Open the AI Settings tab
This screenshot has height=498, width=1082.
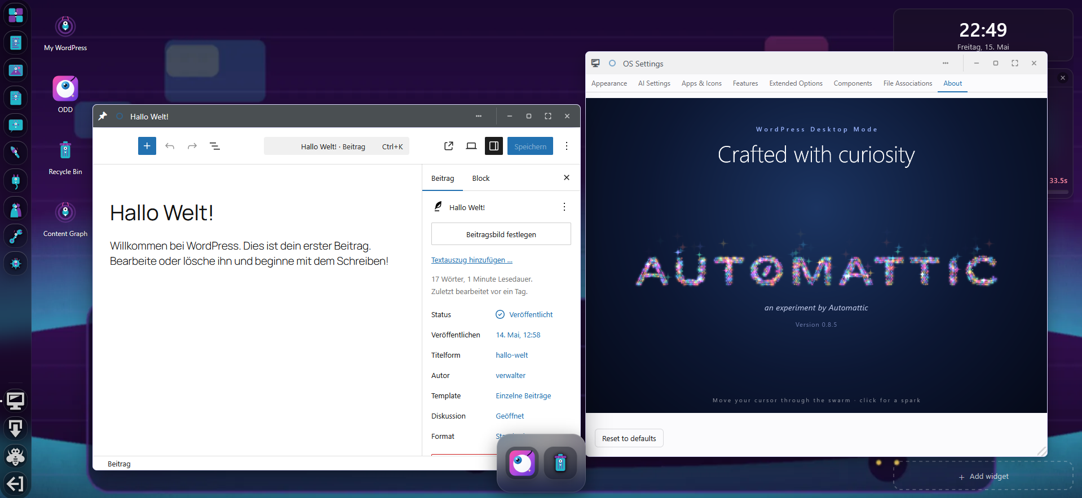[x=654, y=83]
